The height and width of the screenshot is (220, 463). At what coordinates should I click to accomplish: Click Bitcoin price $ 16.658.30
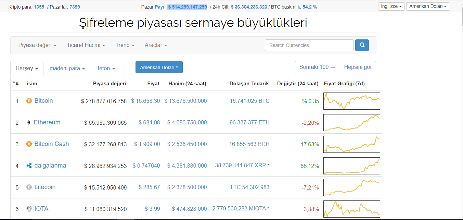(145, 101)
